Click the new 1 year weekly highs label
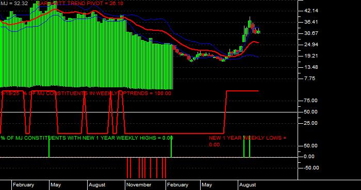 click(x=87, y=138)
